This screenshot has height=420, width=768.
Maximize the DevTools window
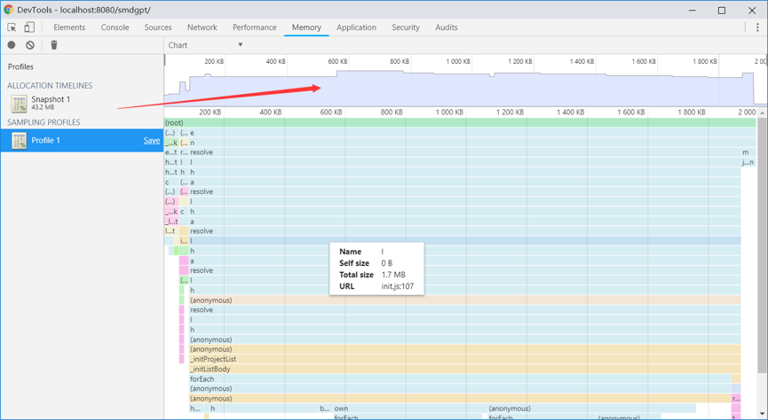(x=722, y=11)
